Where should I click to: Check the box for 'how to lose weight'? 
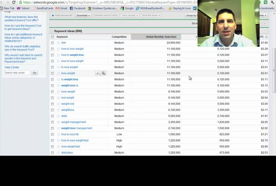[52, 61]
